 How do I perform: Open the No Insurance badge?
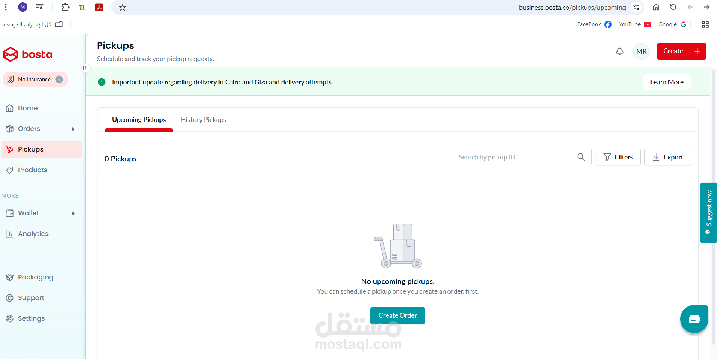[35, 80]
